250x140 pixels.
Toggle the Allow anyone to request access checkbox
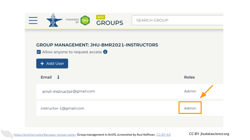tap(39, 52)
